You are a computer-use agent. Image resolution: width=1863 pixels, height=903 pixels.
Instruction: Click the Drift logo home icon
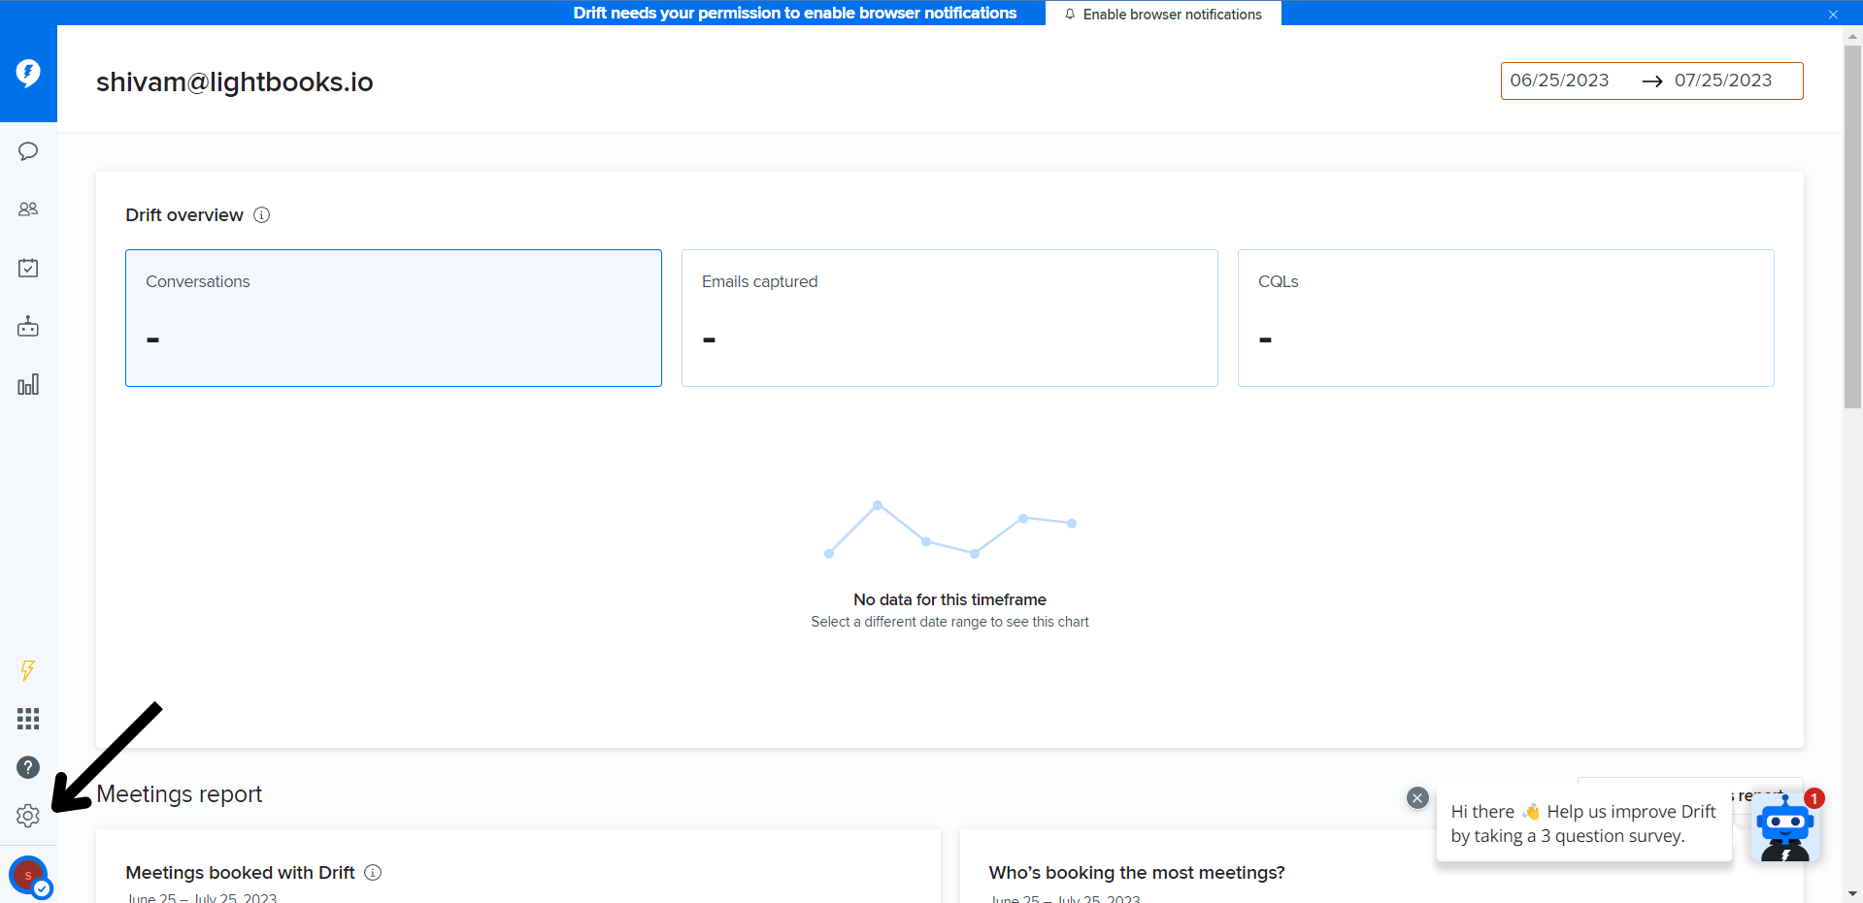(28, 73)
